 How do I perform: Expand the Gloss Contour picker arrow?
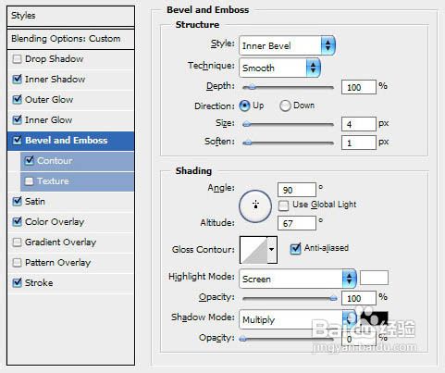[272, 250]
